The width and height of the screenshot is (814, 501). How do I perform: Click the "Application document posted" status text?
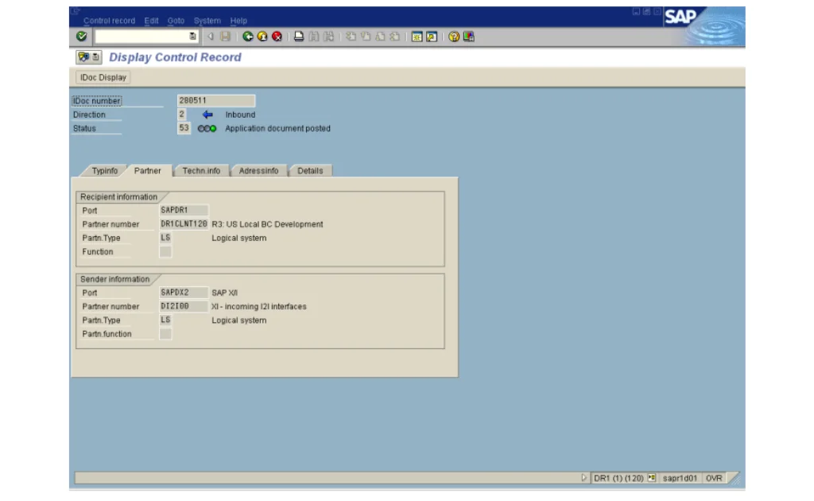click(x=277, y=128)
